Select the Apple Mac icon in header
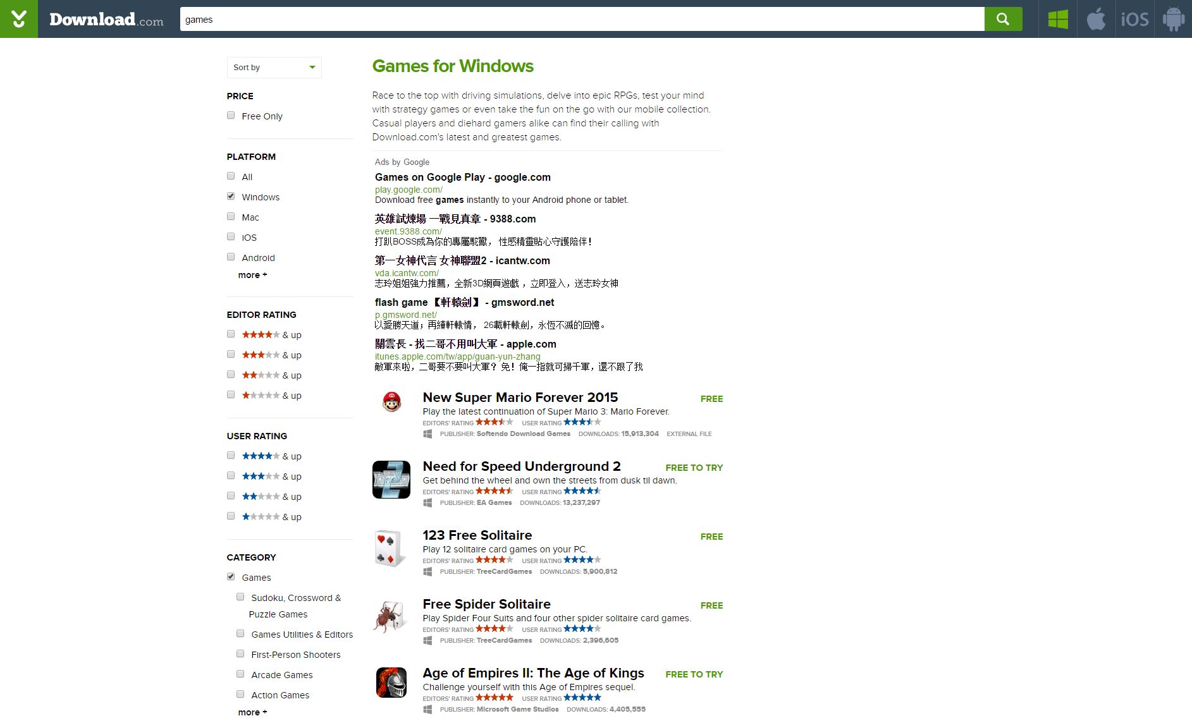This screenshot has width=1192, height=723. tap(1096, 19)
